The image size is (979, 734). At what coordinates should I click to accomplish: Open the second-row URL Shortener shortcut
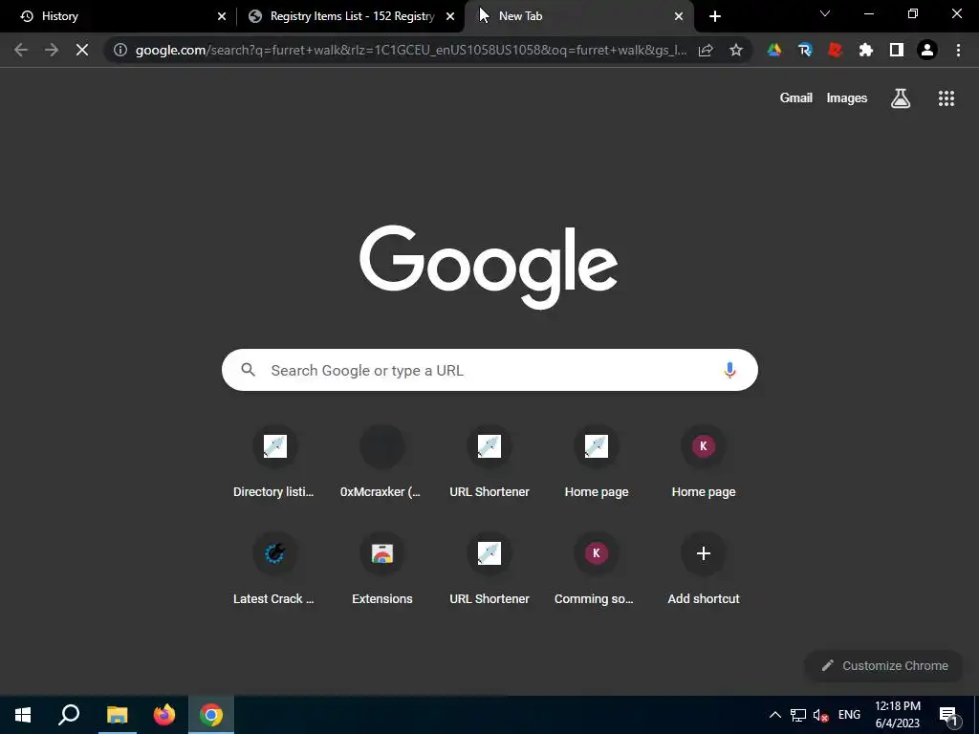(x=489, y=570)
